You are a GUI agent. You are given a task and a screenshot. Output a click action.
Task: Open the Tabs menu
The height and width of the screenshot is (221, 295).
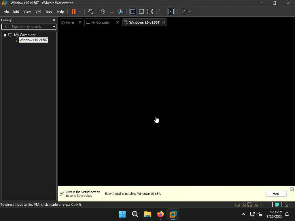48,12
